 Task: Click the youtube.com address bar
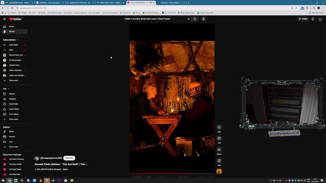click(x=153, y=8)
